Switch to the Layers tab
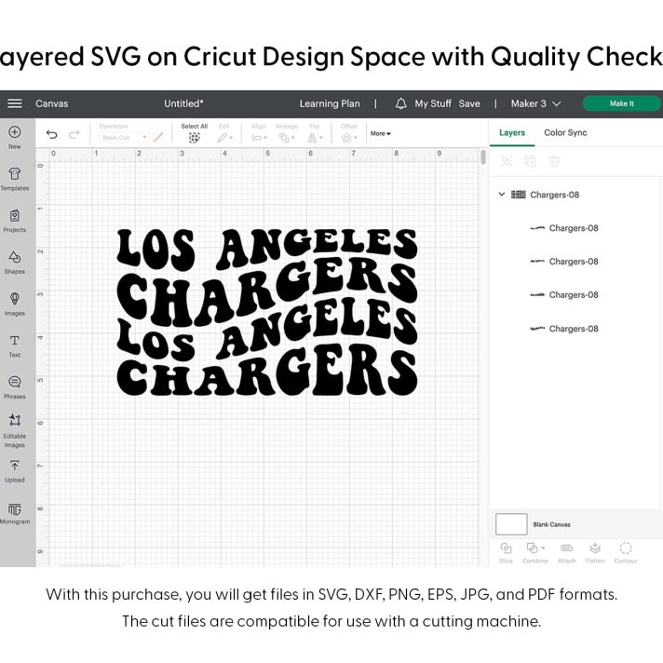 (x=512, y=133)
